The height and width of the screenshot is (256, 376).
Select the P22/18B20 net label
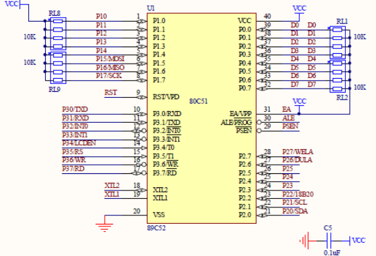pos(298,194)
